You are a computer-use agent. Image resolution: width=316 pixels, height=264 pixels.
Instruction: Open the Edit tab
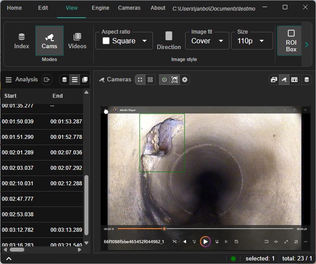43,8
